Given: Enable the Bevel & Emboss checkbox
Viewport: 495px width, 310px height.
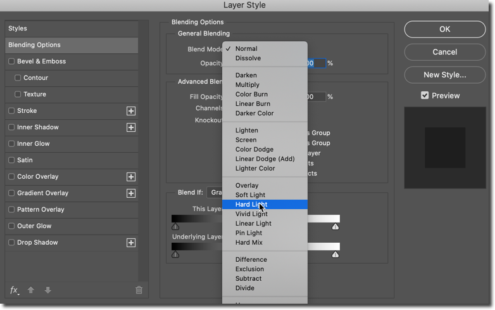Looking at the screenshot, I should (11, 61).
